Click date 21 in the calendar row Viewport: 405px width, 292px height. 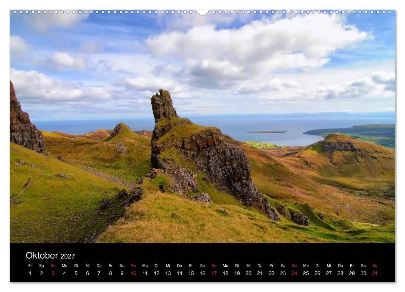point(260,273)
